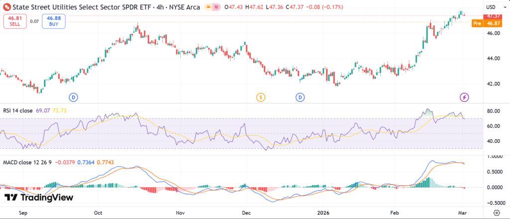Select the RSI 14 close indicator label
This screenshot has height=219, width=510.
18,110
